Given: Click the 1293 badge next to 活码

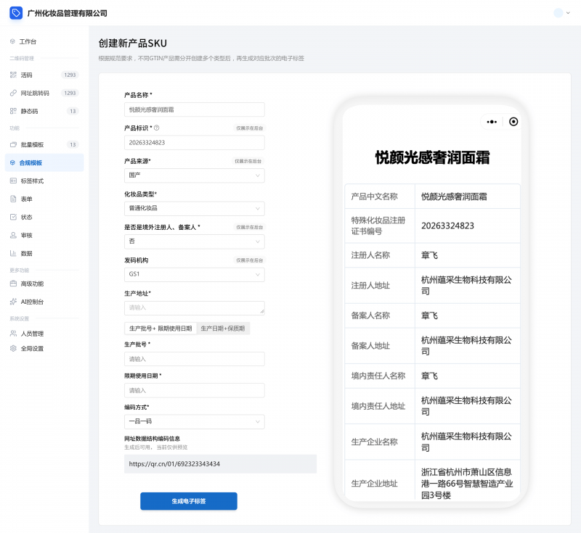Looking at the screenshot, I should 70,75.
